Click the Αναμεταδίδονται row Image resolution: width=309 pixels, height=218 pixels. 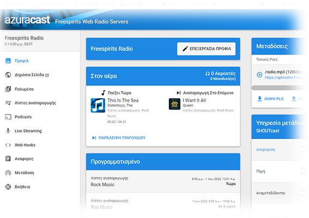pyautogui.click(x=280, y=193)
